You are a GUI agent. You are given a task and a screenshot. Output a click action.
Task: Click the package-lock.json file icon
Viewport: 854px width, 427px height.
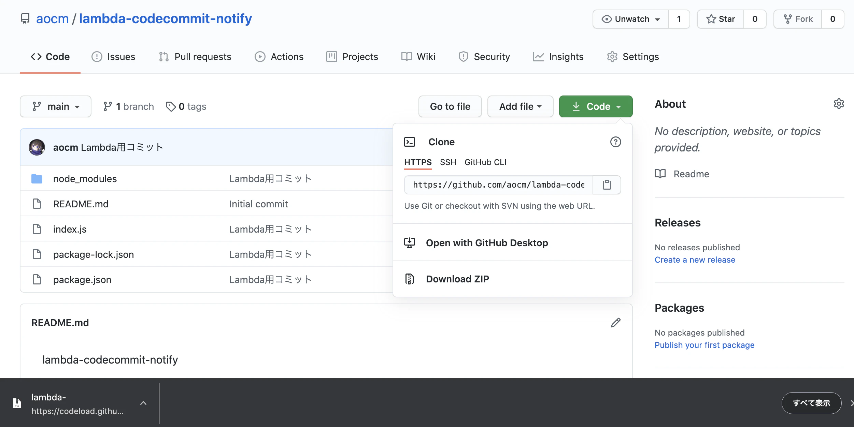pos(37,254)
